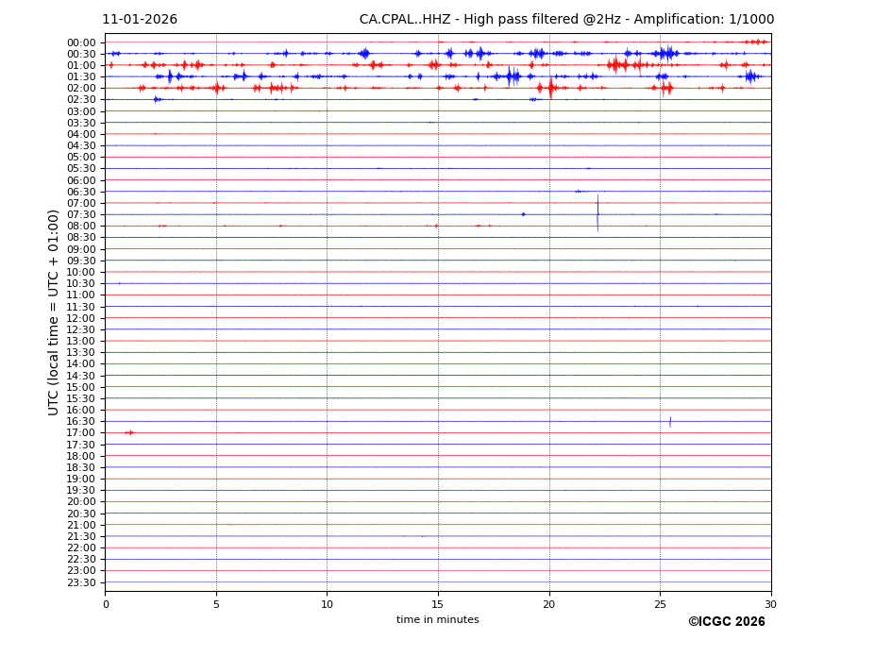Click the tall black spike near 07:30 trace
Image resolution: width=875 pixels, height=657 pixels.
point(597,213)
